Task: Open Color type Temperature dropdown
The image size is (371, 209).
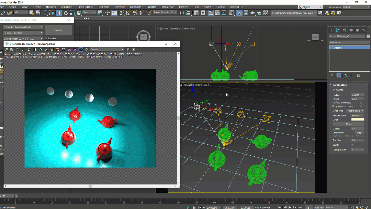Action: [x=355, y=111]
